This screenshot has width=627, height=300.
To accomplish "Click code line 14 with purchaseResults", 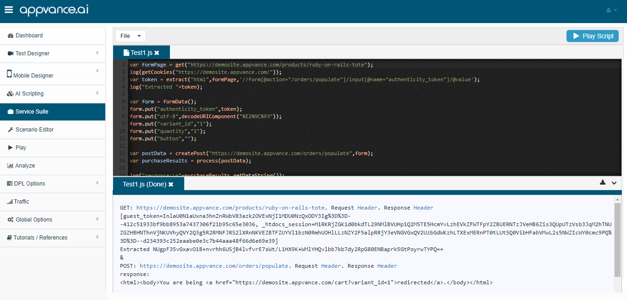I will 190,161.
